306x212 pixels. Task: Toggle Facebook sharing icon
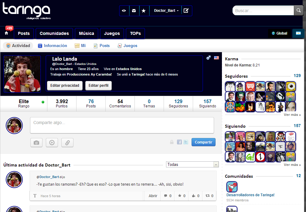[179, 142]
